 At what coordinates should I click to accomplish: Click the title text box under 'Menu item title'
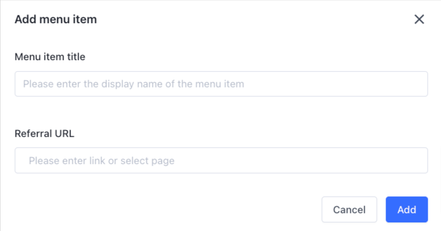(221, 84)
